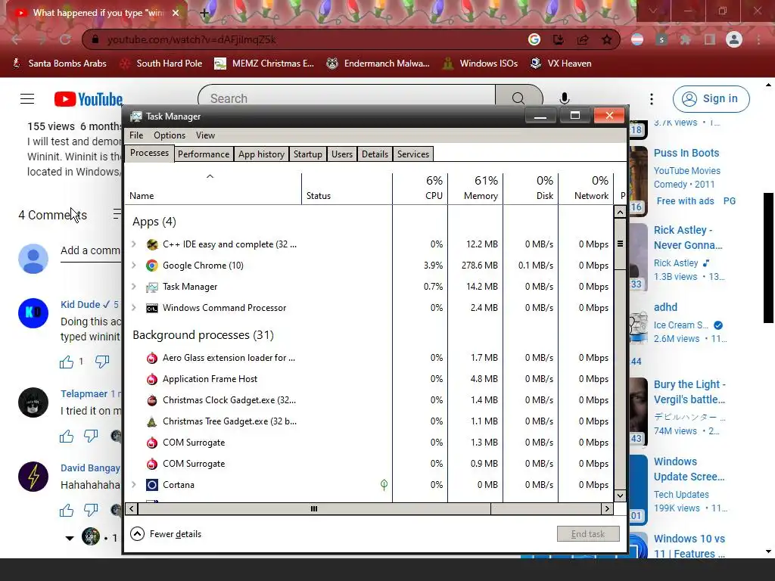This screenshot has height=581, width=775.
Task: Click the Task Manager title bar icon
Action: point(135,116)
